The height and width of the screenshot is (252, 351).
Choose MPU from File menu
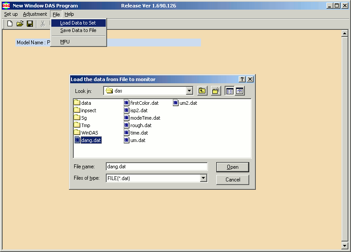point(79,42)
